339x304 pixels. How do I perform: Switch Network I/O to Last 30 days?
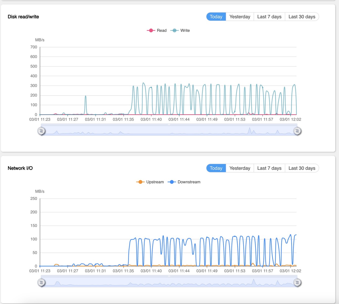[x=302, y=168]
